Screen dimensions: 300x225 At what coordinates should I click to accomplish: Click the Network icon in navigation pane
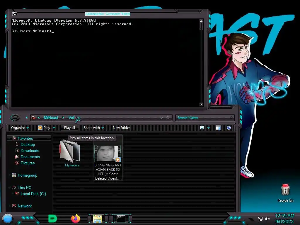tap(14, 206)
